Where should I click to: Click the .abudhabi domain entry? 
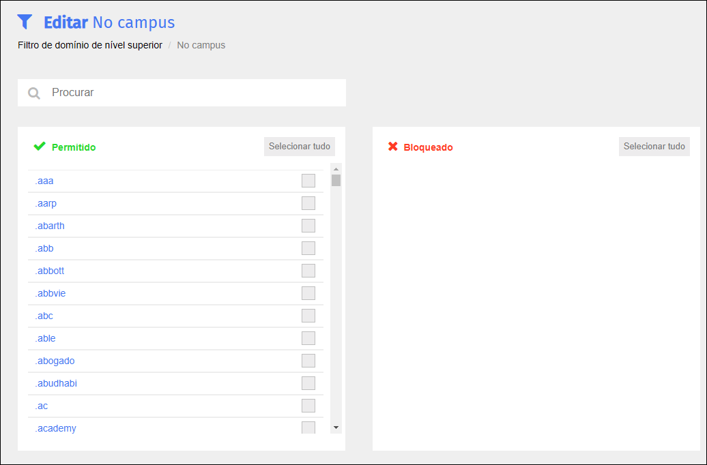tap(56, 383)
